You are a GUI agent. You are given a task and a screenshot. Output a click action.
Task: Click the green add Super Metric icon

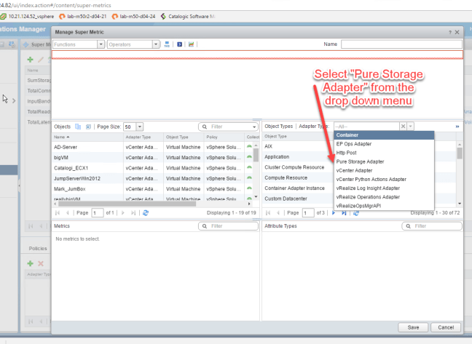tap(31, 59)
